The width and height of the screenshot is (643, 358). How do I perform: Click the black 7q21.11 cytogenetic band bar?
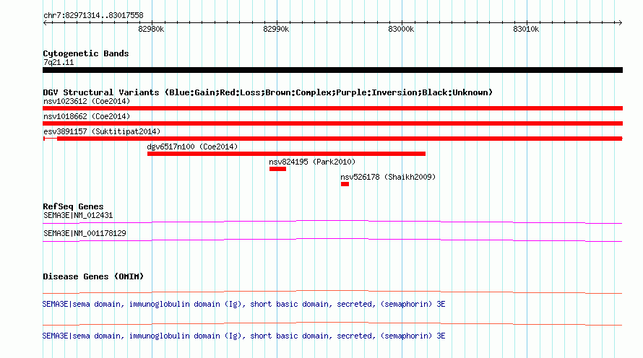click(x=332, y=70)
